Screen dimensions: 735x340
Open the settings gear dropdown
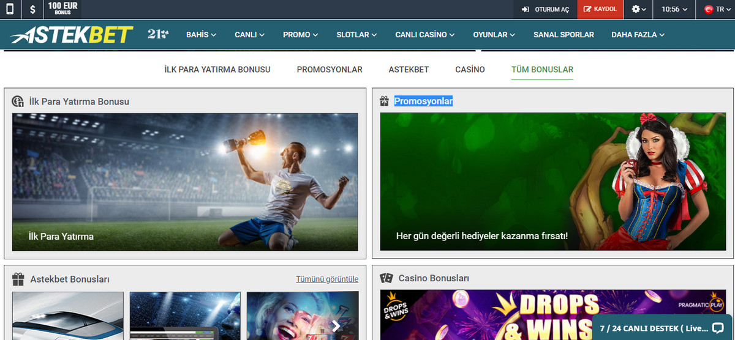coord(639,9)
